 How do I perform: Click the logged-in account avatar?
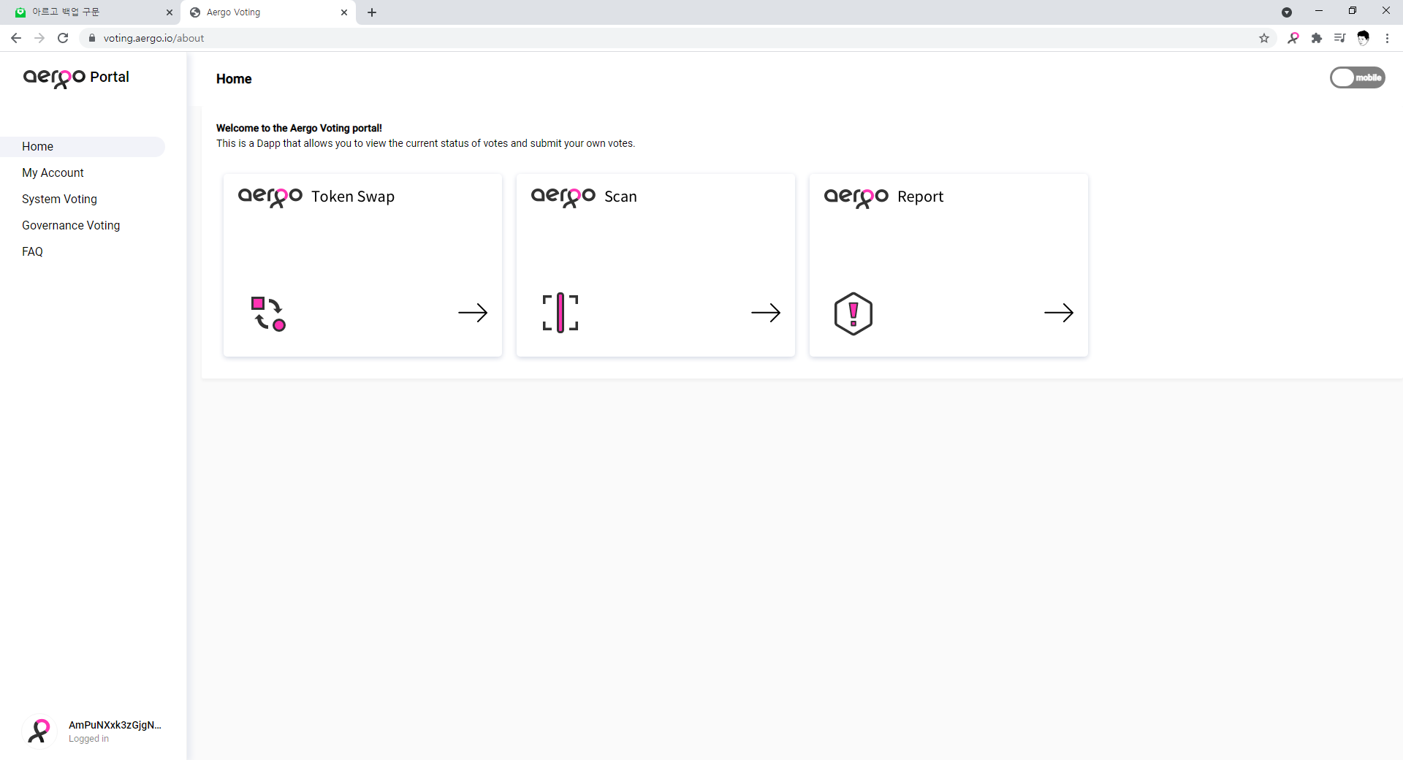(x=39, y=731)
